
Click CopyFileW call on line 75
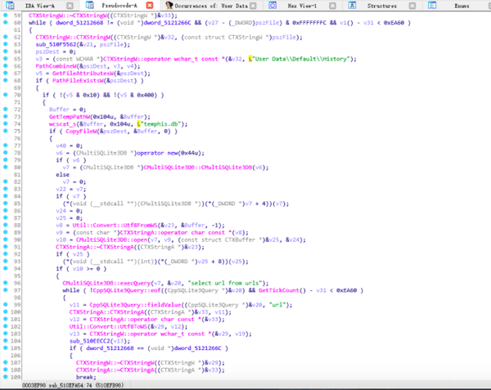(x=81, y=131)
